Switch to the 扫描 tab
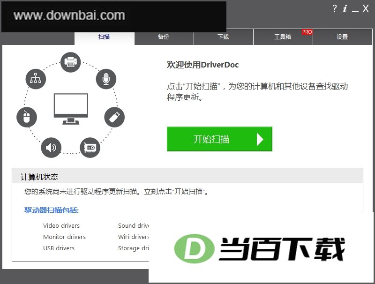The width and height of the screenshot is (375, 284). pos(104,38)
